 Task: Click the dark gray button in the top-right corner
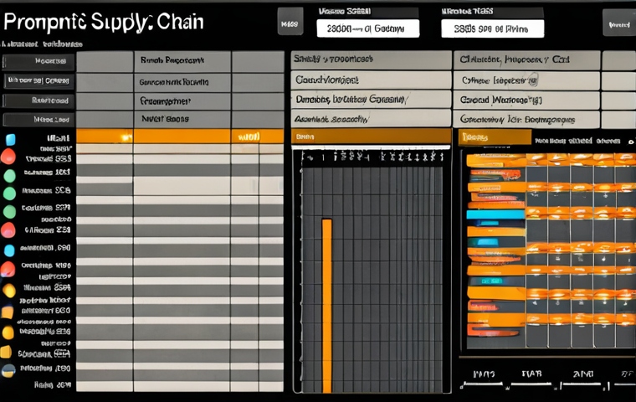619,23
